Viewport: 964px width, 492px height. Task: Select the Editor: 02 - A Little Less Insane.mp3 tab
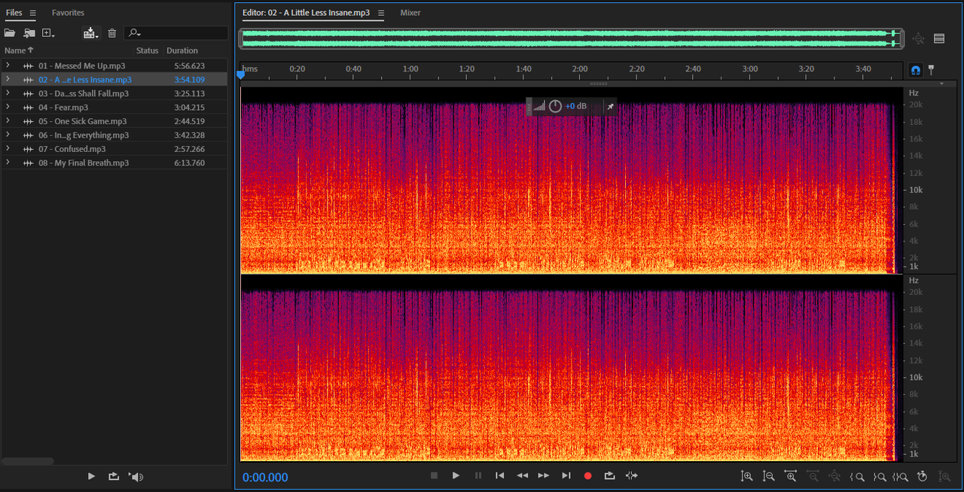tap(306, 13)
